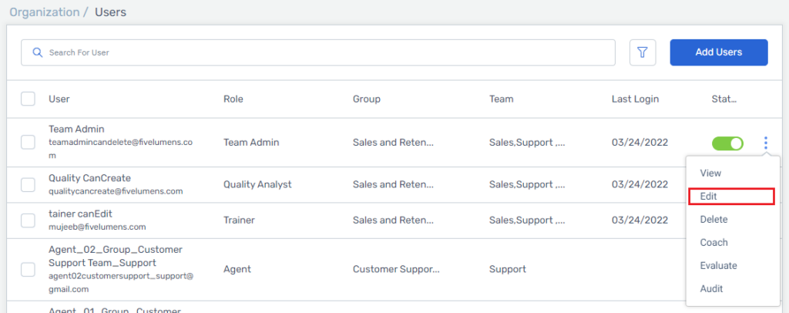This screenshot has width=789, height=313.
Task: Click the funnel filter icon
Action: (643, 52)
